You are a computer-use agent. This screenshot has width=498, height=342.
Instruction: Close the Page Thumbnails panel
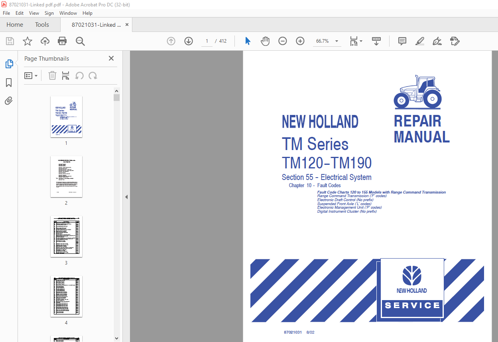[111, 58]
